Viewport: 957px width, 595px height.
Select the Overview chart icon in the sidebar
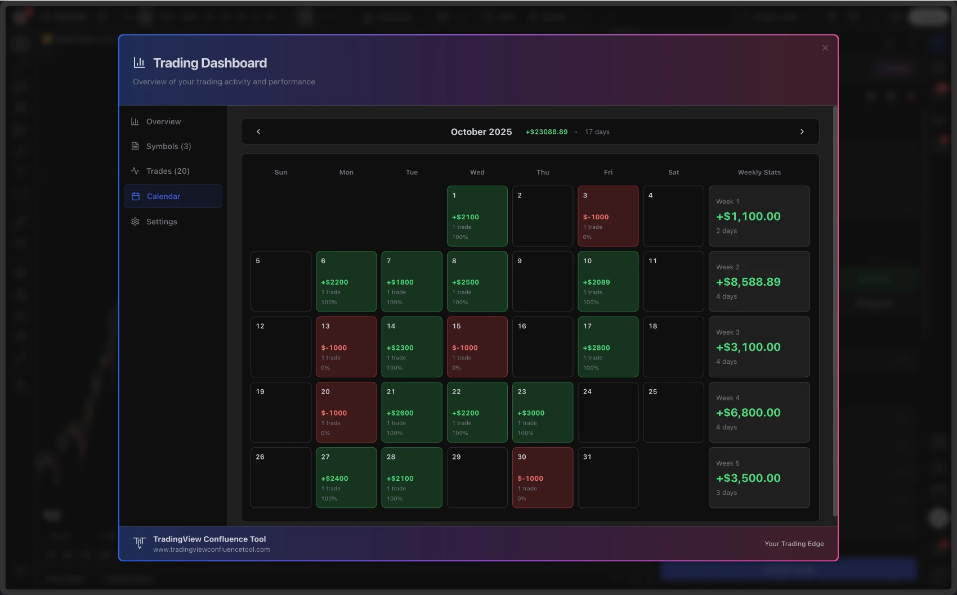135,121
